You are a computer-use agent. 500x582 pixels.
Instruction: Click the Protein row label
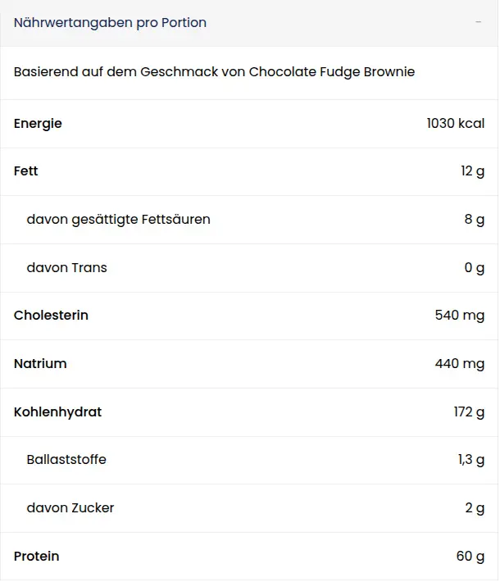click(36, 556)
